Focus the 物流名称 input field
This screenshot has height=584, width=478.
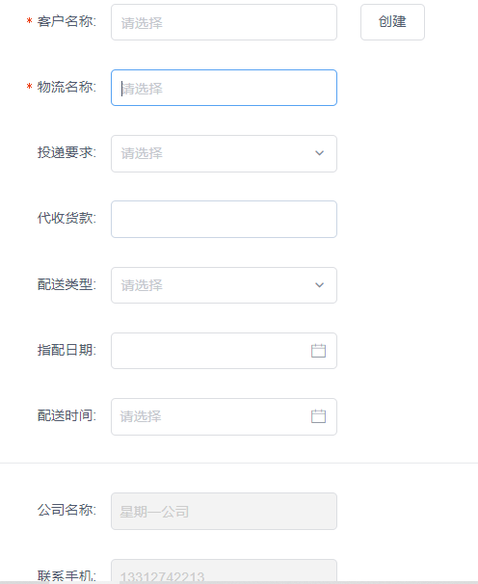(224, 88)
